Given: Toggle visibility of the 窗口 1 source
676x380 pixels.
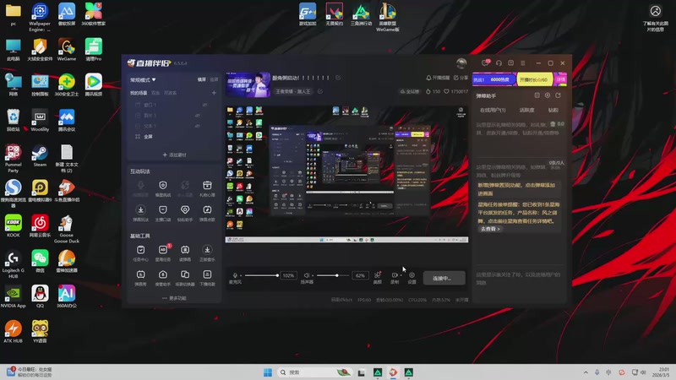Looking at the screenshot, I should coord(204,105).
